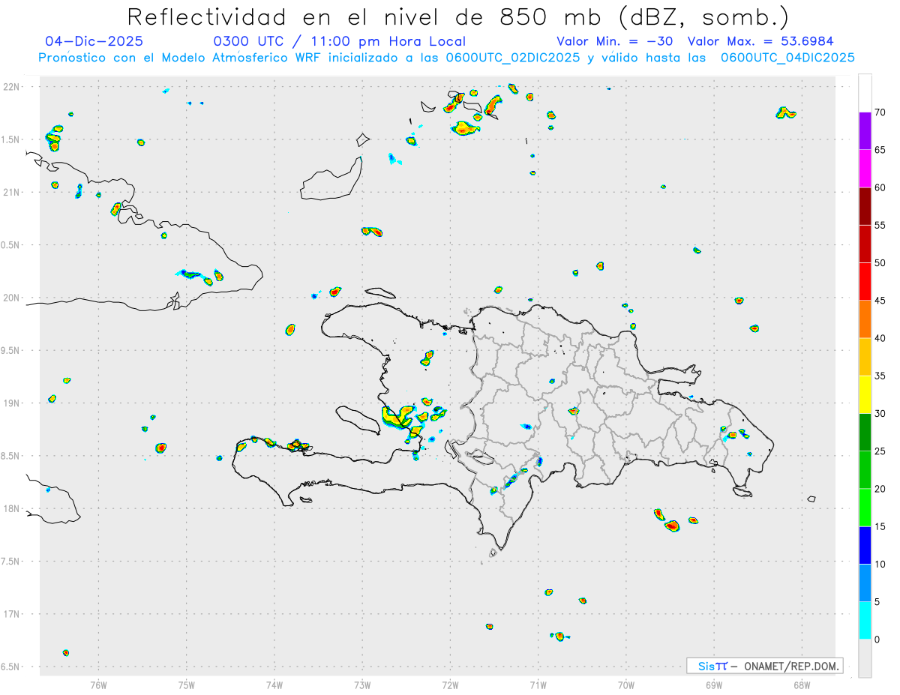
Task: Click the '71W' longitude label
Action: (538, 685)
